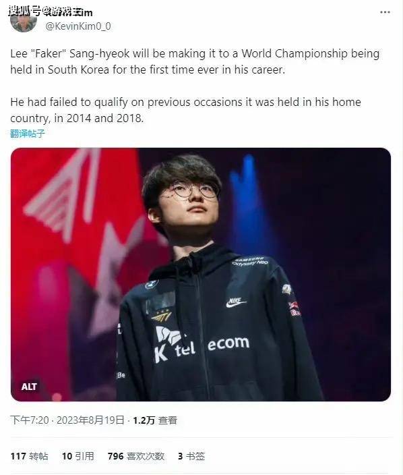Screen dimensions: 403x475
Task: View the 1.2万 查看 view count
Action: (x=155, y=420)
